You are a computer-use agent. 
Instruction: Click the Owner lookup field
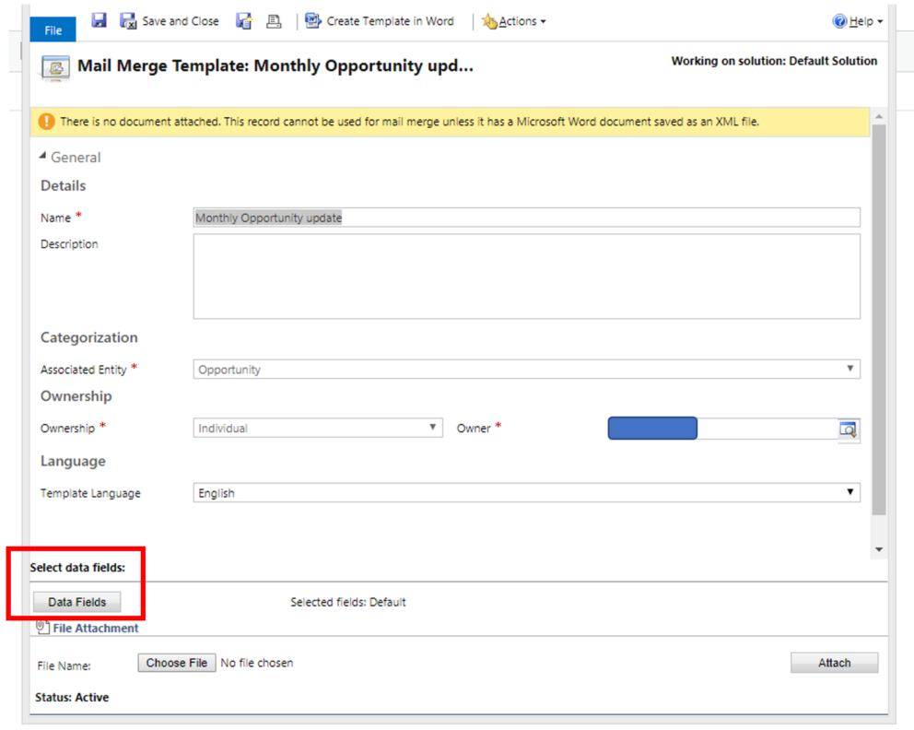click(x=722, y=429)
